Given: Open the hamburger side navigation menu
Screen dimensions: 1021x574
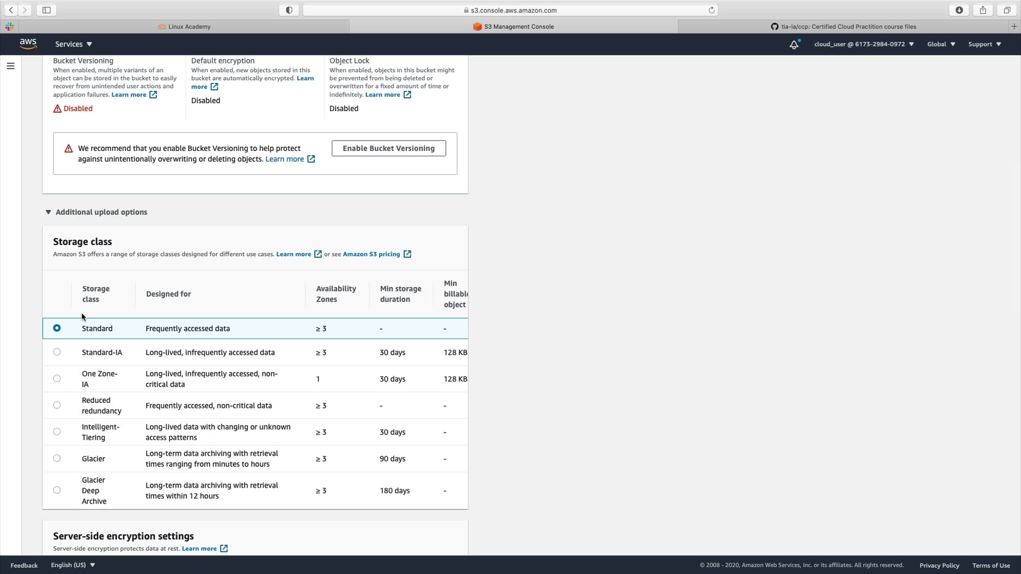Looking at the screenshot, I should click(x=10, y=66).
